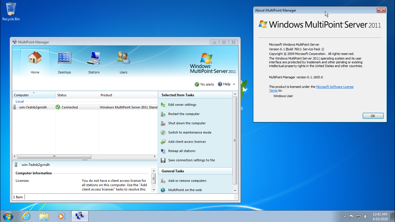Open Add or remove computers
This screenshot has width=395, height=222.
click(187, 181)
